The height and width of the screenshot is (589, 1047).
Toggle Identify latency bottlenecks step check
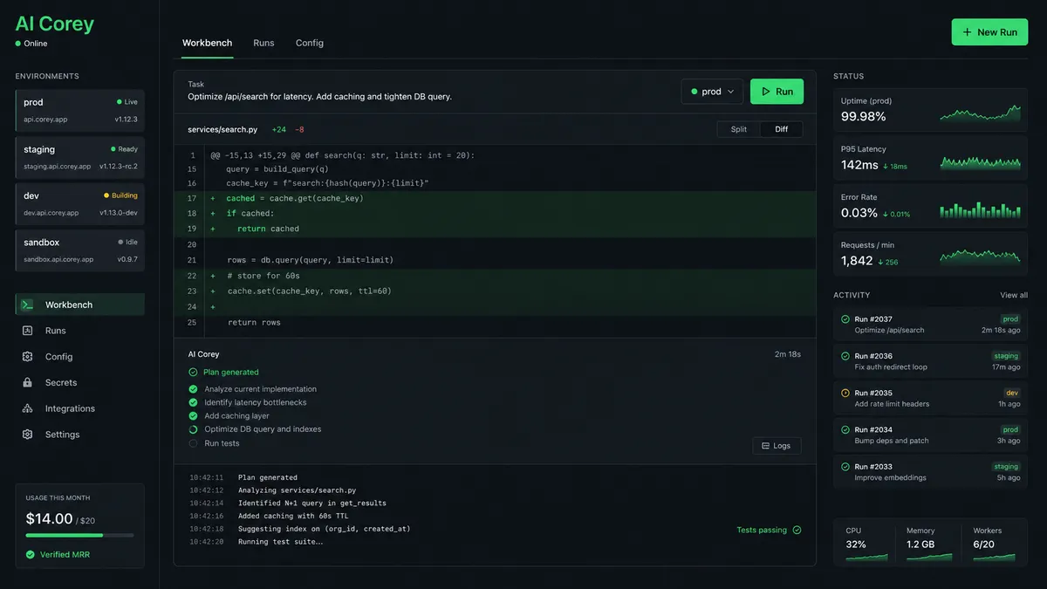(x=193, y=402)
